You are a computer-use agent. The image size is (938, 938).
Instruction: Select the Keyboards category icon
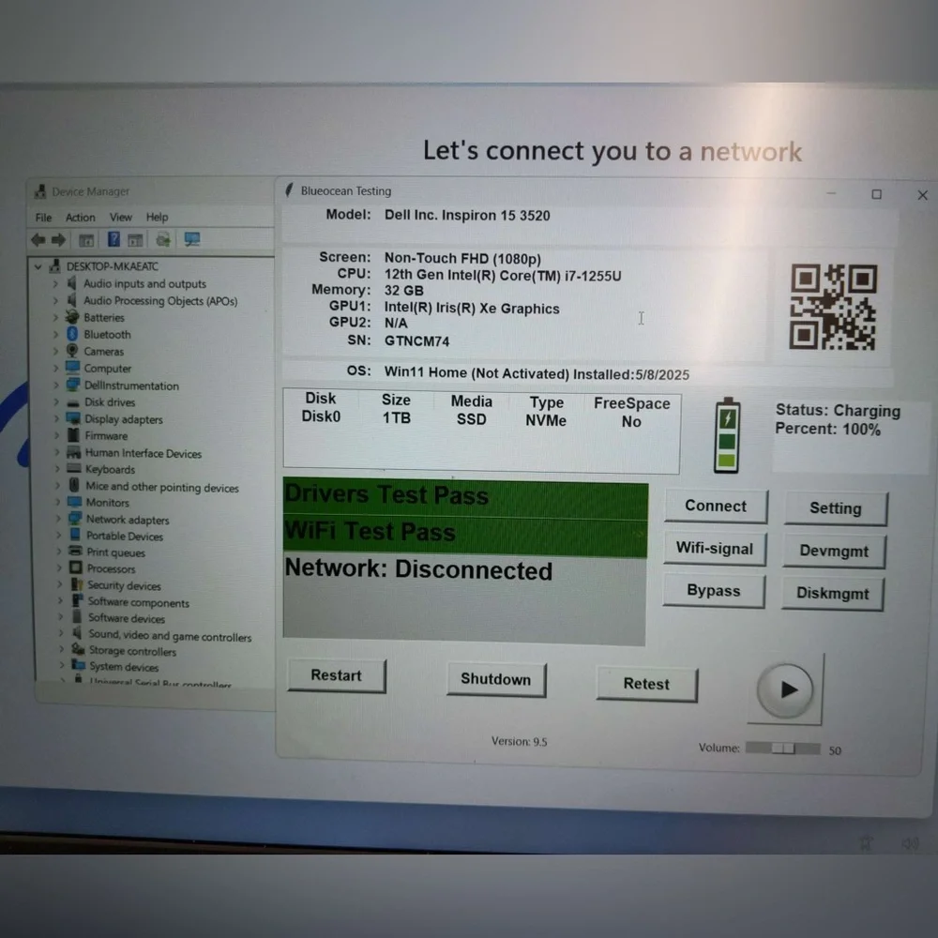click(74, 468)
